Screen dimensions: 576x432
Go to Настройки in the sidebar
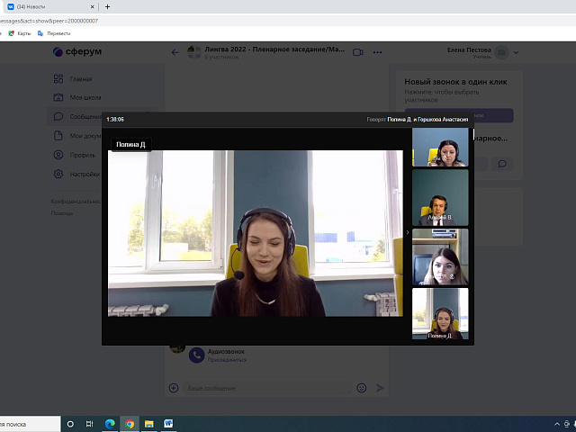click(x=84, y=174)
